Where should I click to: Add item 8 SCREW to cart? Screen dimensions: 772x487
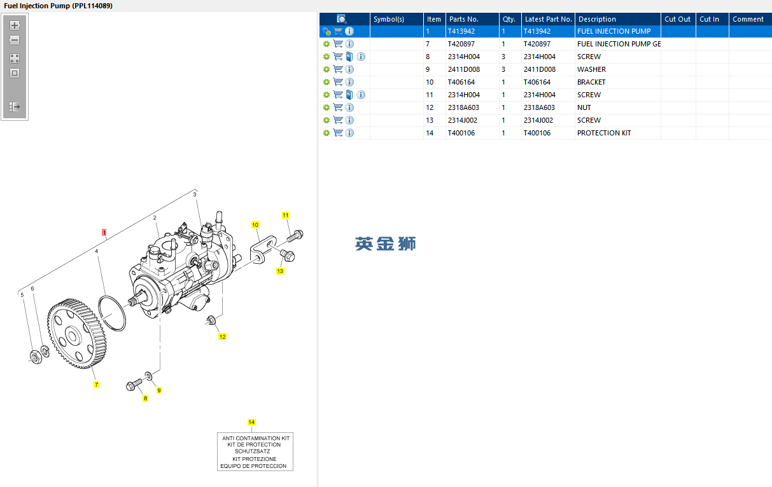pos(338,57)
